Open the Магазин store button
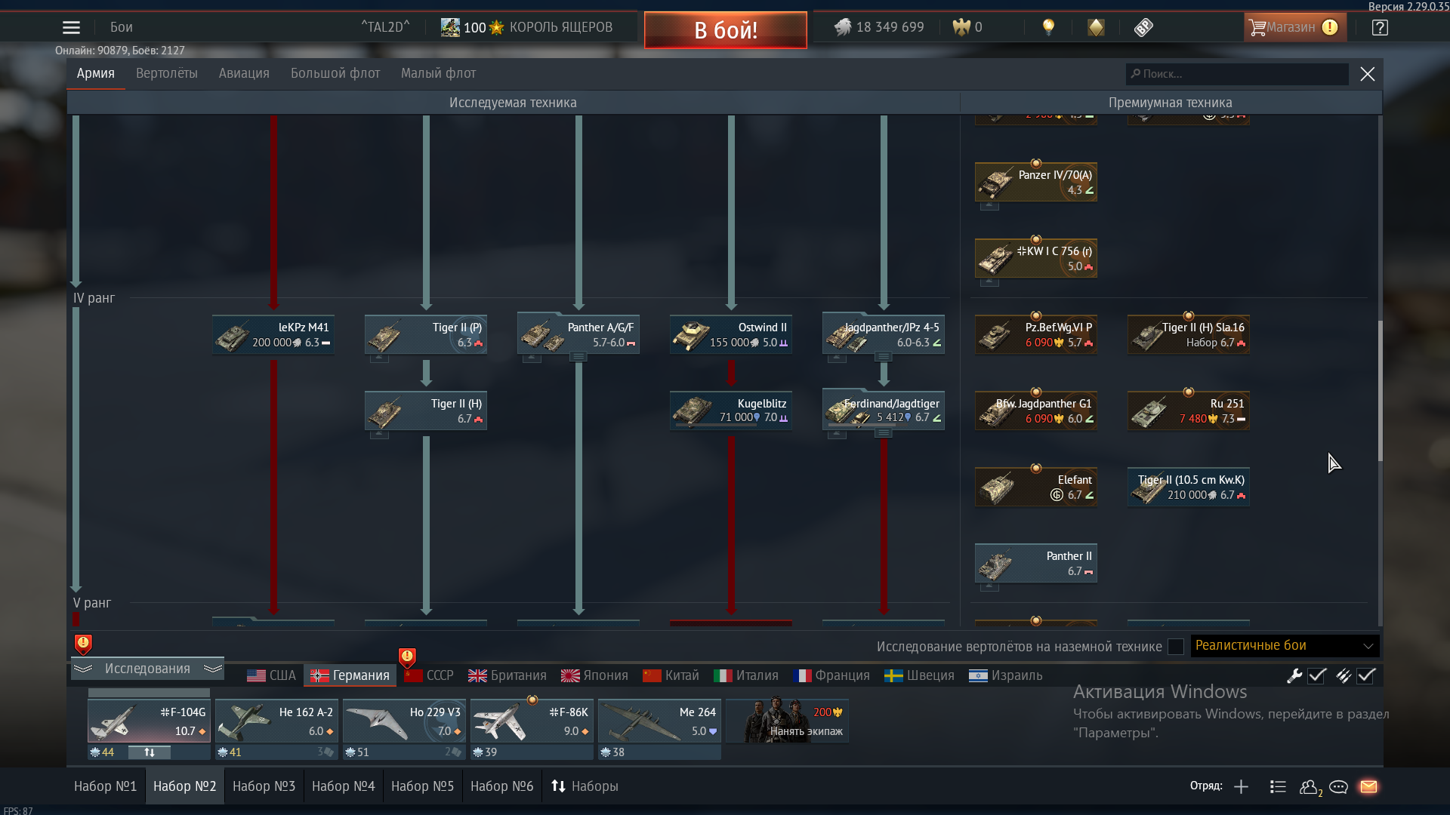Screen dimensions: 1450x815 [1294, 28]
